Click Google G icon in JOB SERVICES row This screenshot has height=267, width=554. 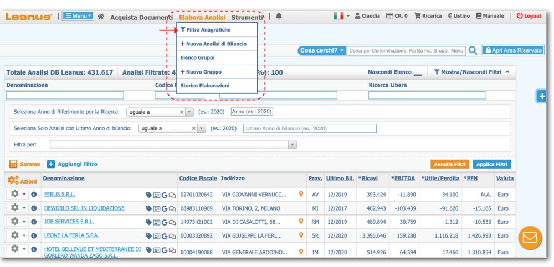[x=165, y=222]
